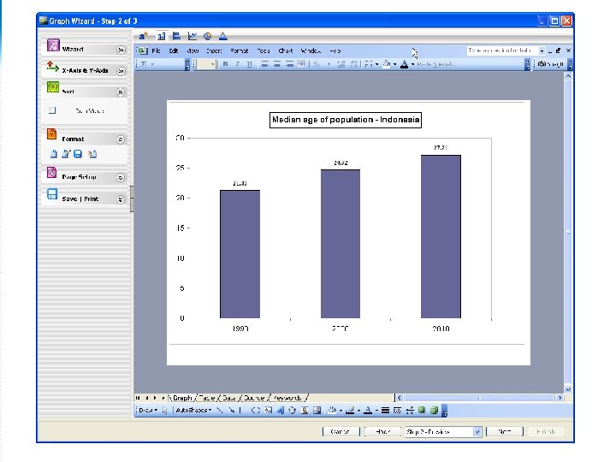Click the chart title Median age of population
This screenshot has width=616, height=462.
coord(346,120)
